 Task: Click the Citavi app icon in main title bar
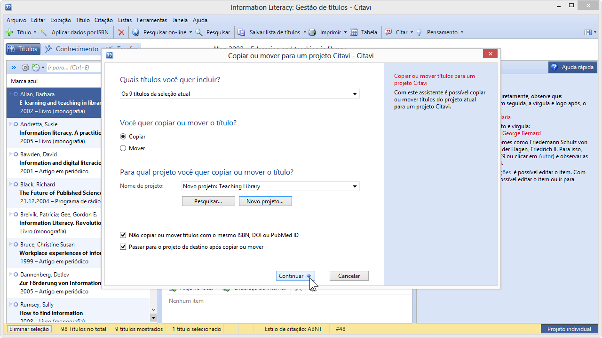click(x=8, y=7)
